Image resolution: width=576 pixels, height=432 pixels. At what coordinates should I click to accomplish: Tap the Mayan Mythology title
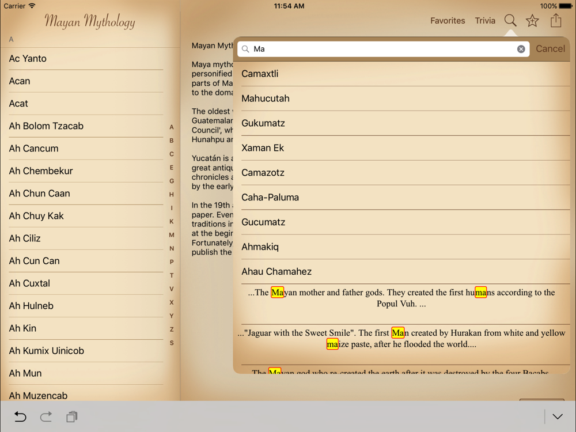[90, 21]
